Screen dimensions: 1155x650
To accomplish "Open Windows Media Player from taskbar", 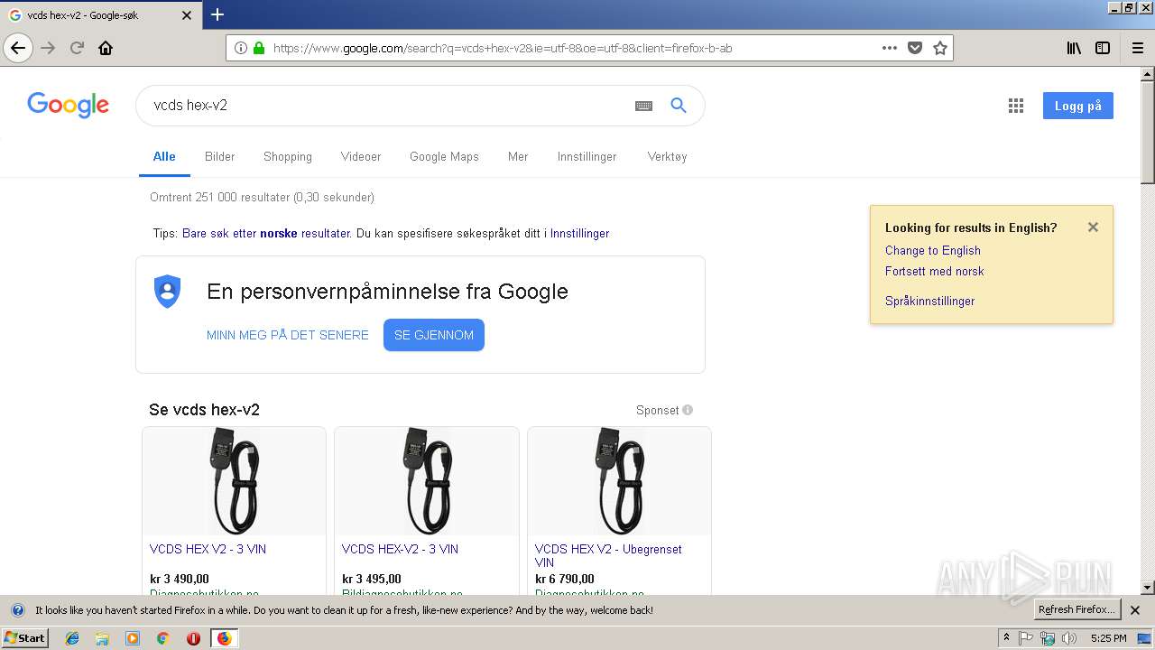I will [x=133, y=638].
